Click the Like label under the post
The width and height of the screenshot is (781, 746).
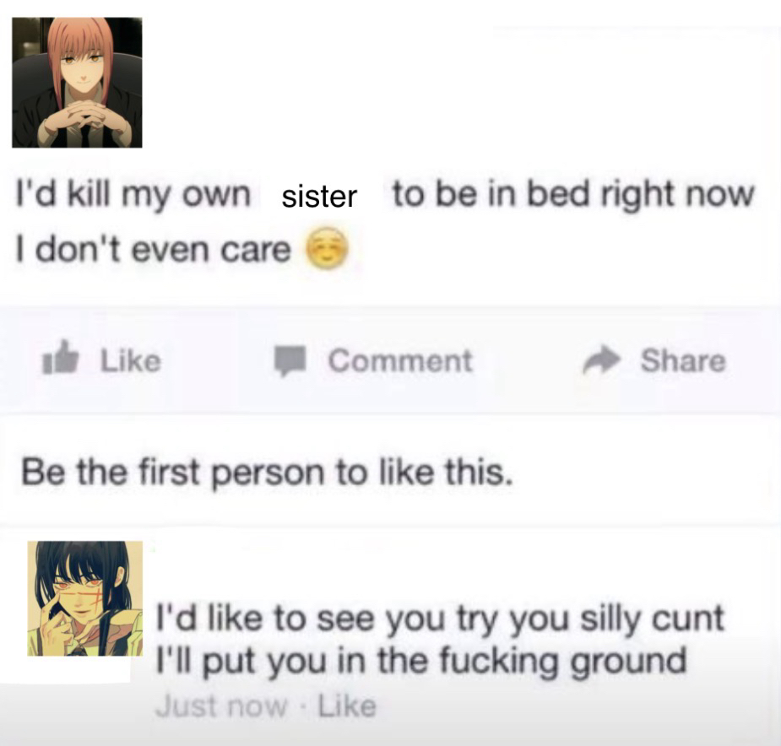point(131,360)
